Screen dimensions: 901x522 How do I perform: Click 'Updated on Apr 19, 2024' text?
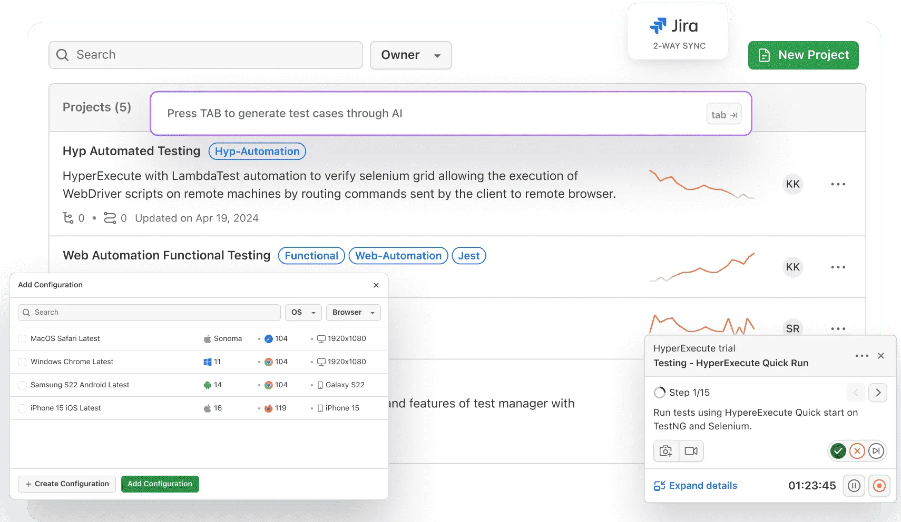[197, 218]
